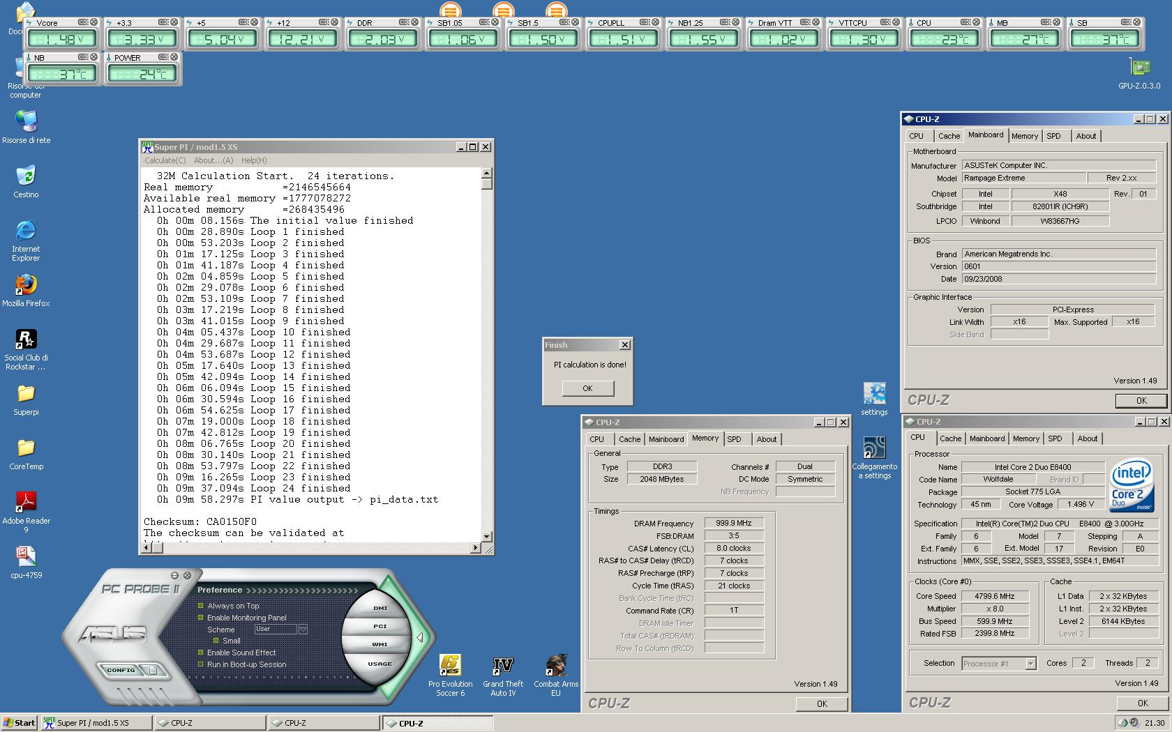Click the CONFIG button in PC Probe II
Image resolution: width=1172 pixels, height=732 pixels.
[121, 670]
